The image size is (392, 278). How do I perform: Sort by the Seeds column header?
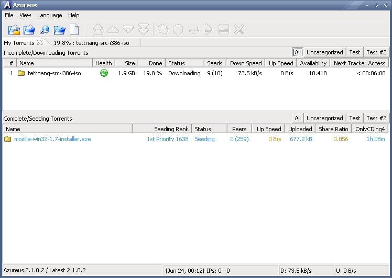(215, 63)
